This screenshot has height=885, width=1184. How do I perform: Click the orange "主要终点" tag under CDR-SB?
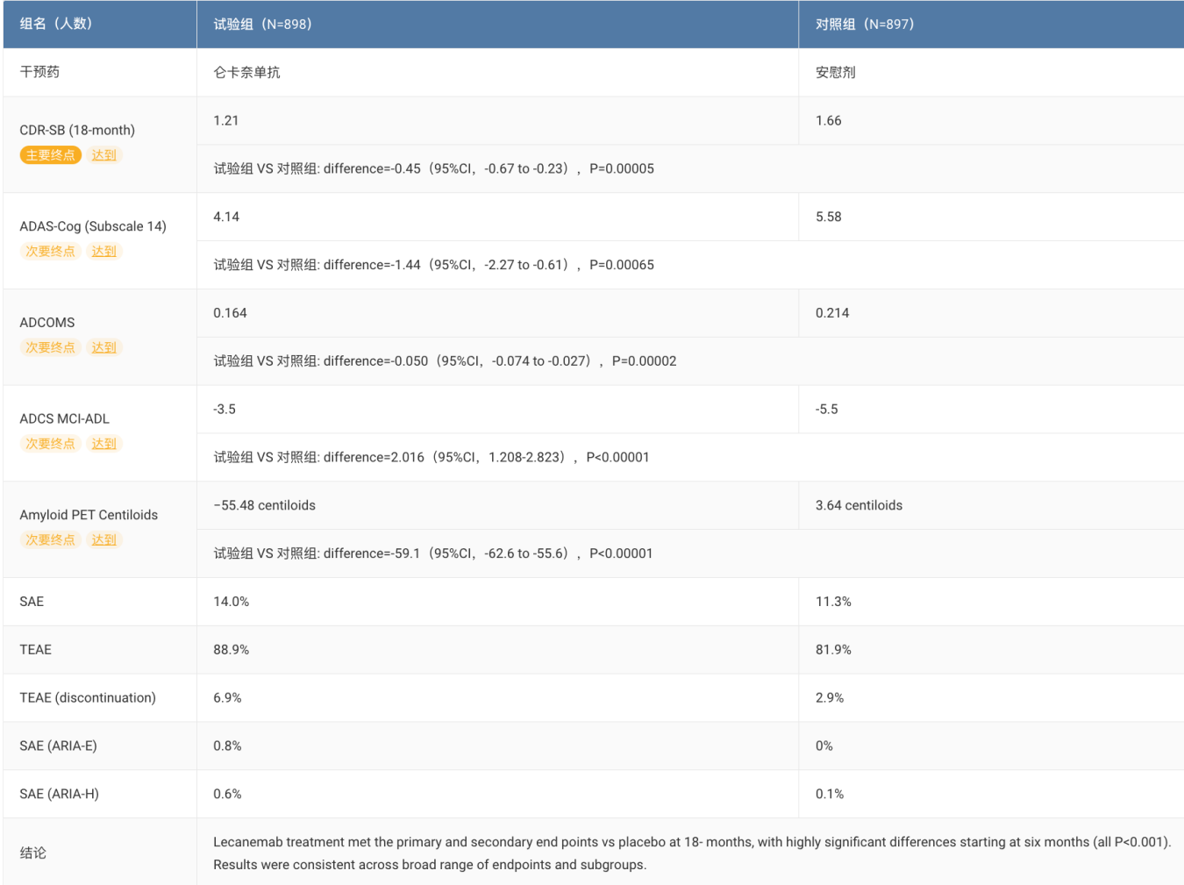coord(50,155)
